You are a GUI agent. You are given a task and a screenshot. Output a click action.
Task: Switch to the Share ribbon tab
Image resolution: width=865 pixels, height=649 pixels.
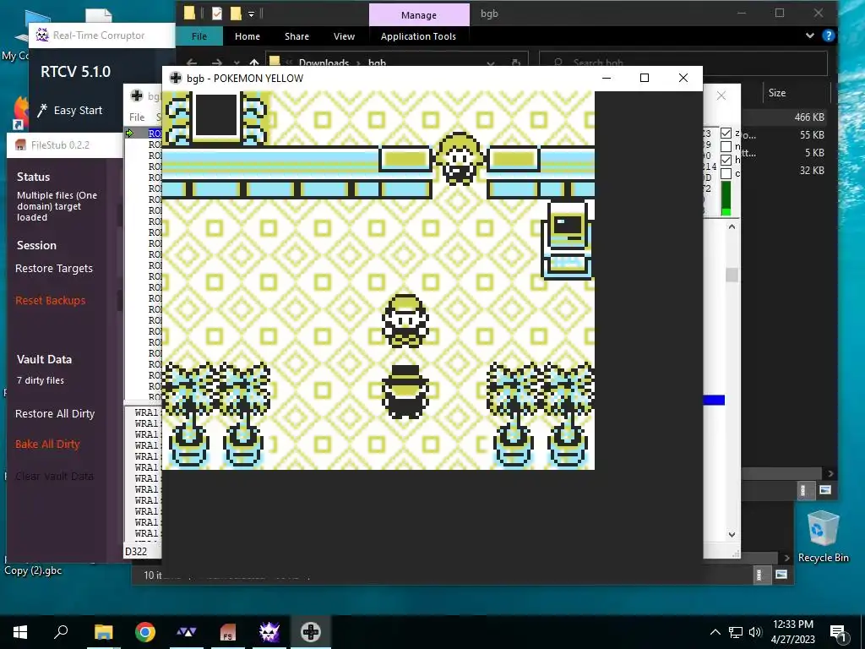click(296, 36)
